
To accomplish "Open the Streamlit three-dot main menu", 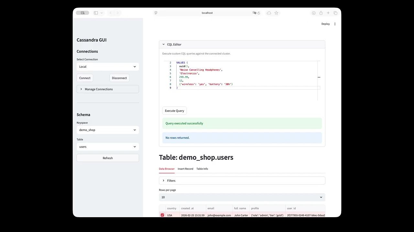I will (335, 24).
